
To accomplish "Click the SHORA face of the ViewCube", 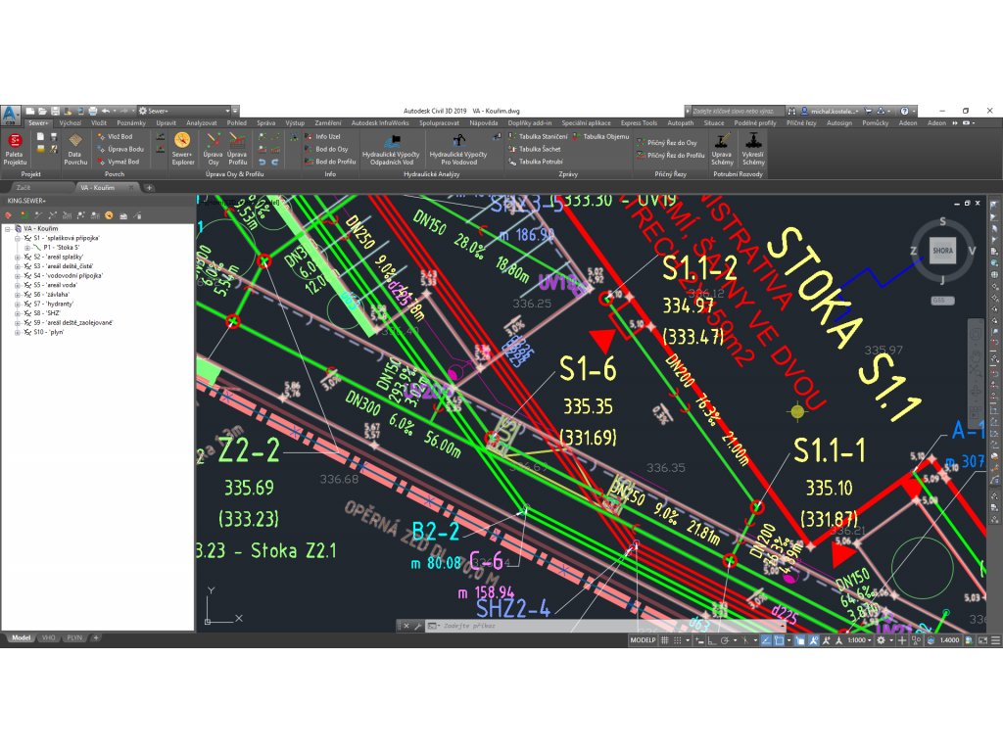I will 942,251.
